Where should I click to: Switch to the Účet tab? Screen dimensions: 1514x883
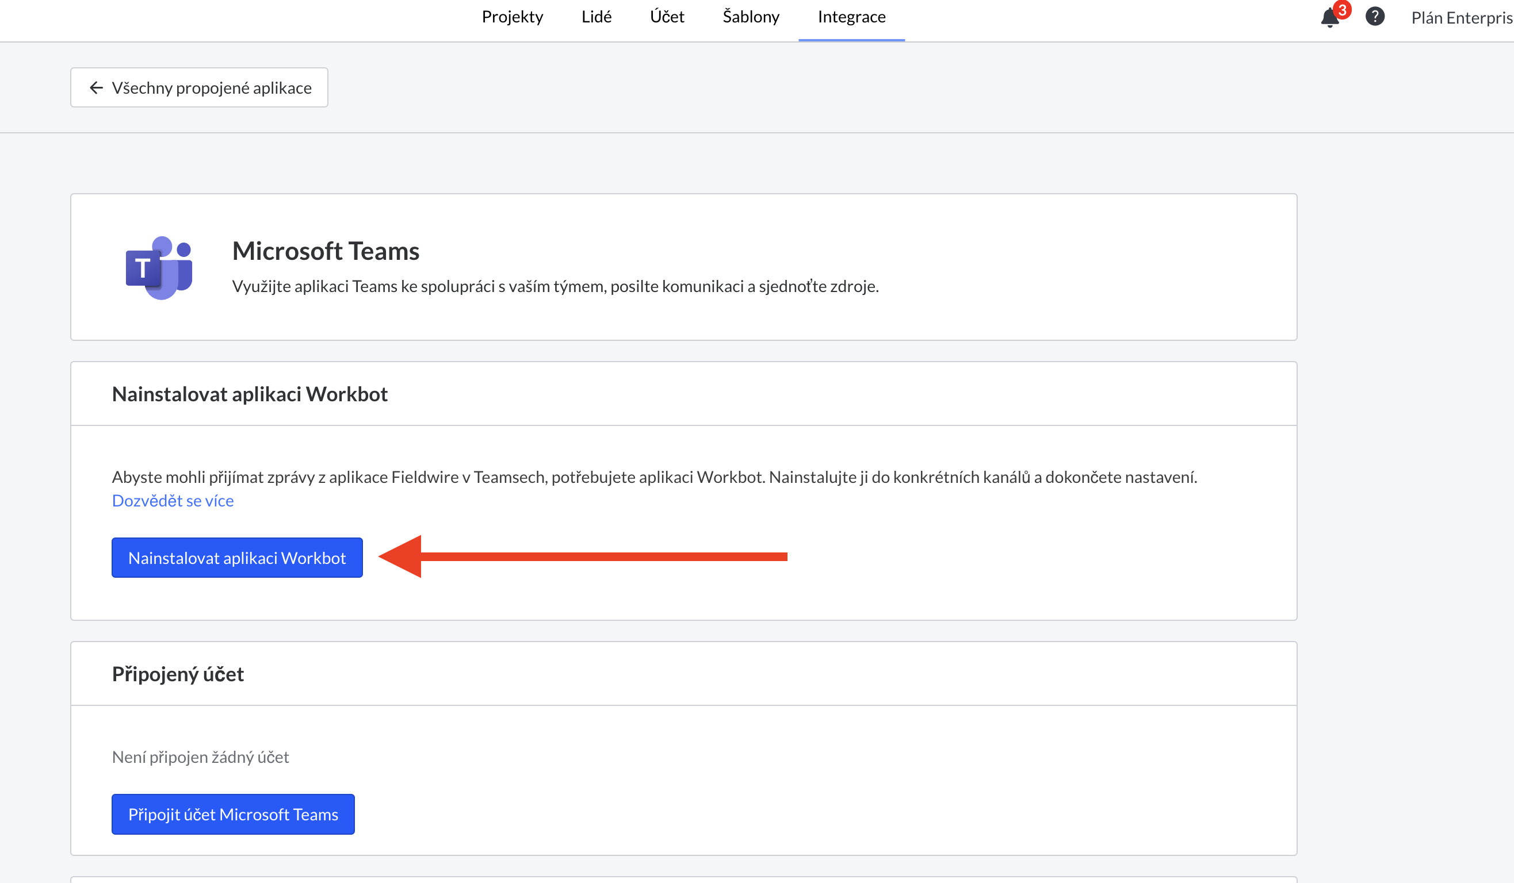coord(667,17)
